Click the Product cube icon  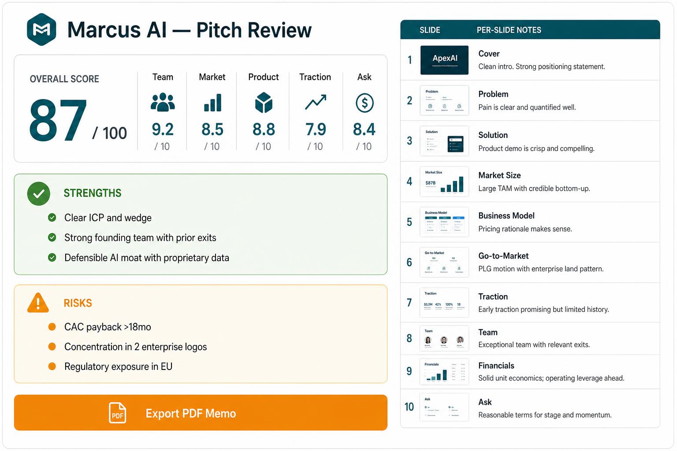coord(264,103)
